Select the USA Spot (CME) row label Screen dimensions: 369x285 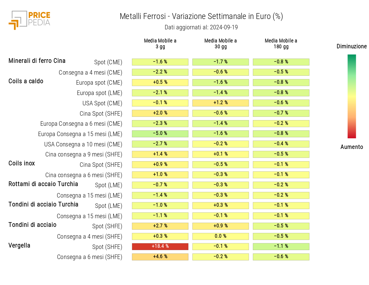tap(102, 103)
